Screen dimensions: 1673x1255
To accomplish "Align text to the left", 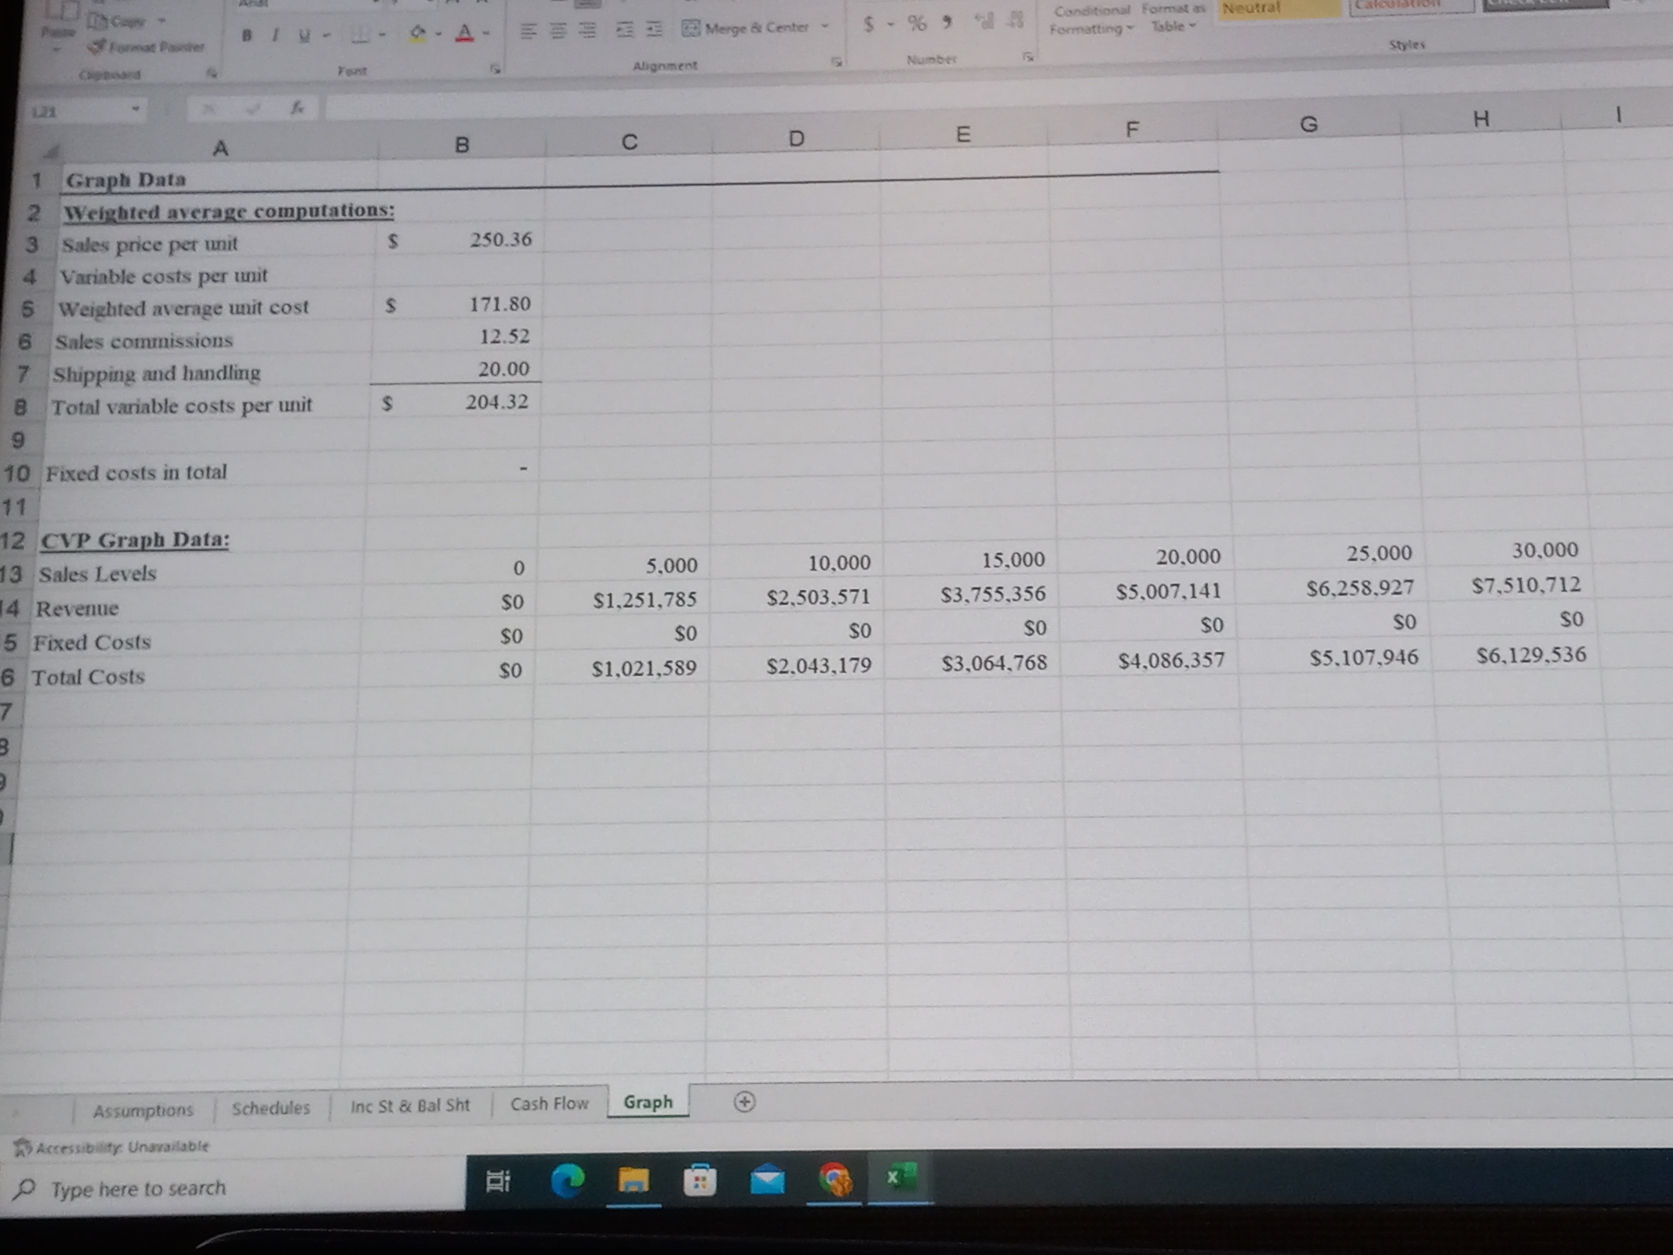I will 529,31.
